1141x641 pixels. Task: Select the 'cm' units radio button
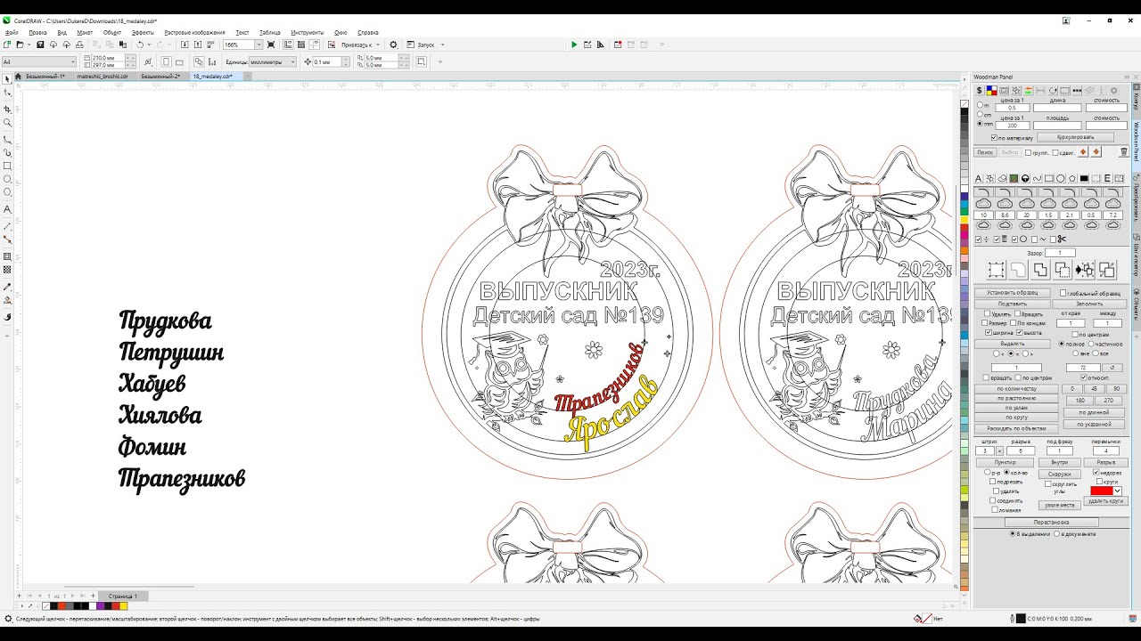point(981,114)
